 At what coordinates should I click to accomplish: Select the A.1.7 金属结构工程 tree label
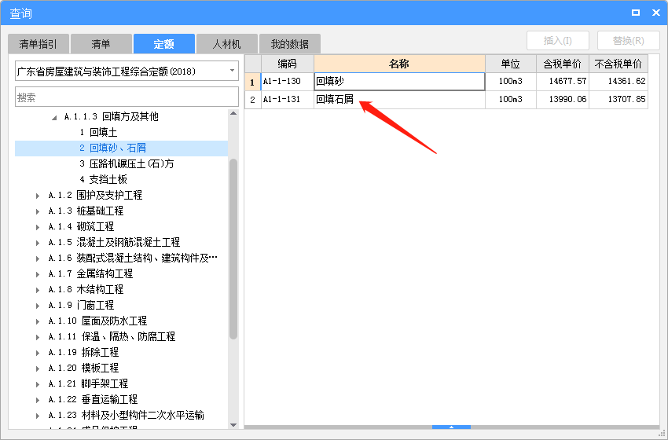point(90,274)
